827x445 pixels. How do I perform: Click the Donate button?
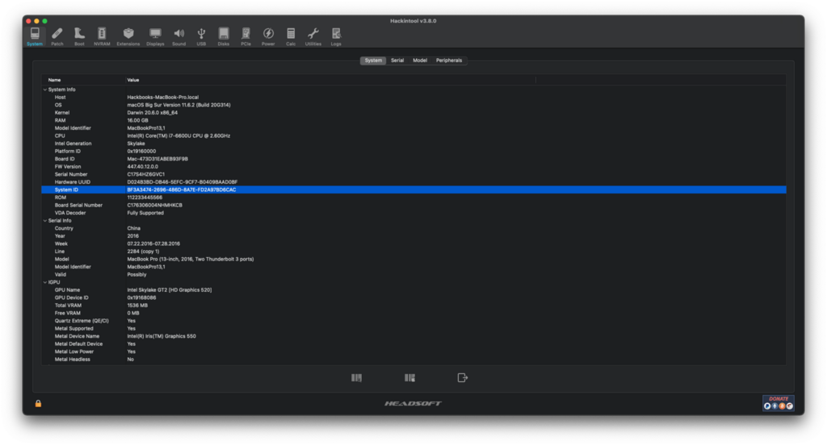779,403
